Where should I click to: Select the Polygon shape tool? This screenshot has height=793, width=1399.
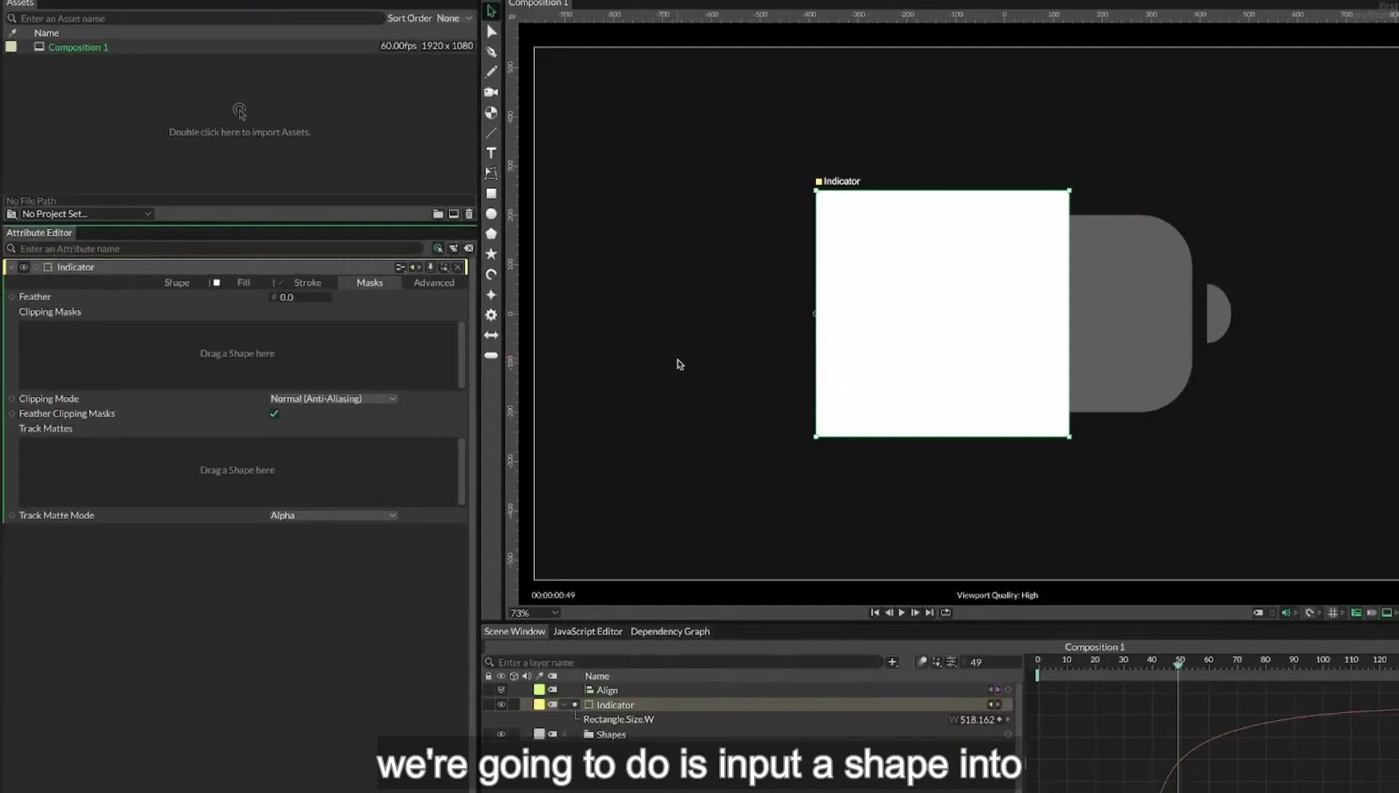click(491, 234)
